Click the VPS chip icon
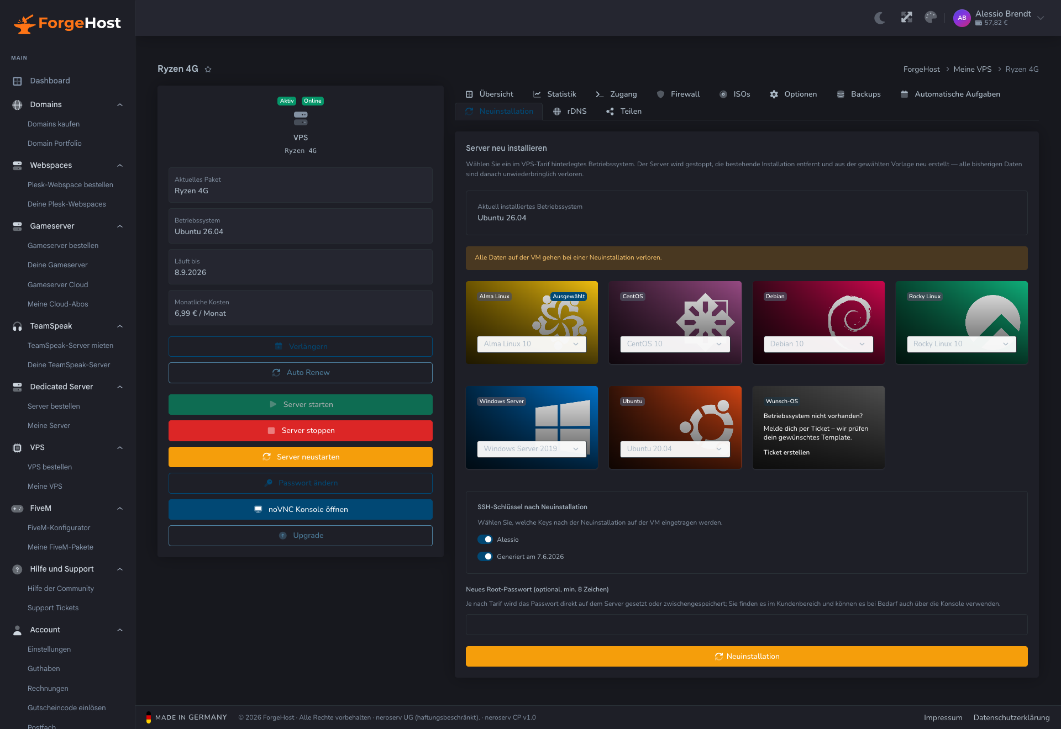This screenshot has width=1061, height=729. pos(17,447)
